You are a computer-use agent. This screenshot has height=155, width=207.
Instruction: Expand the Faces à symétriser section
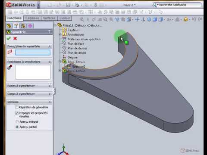[x=50, y=86]
